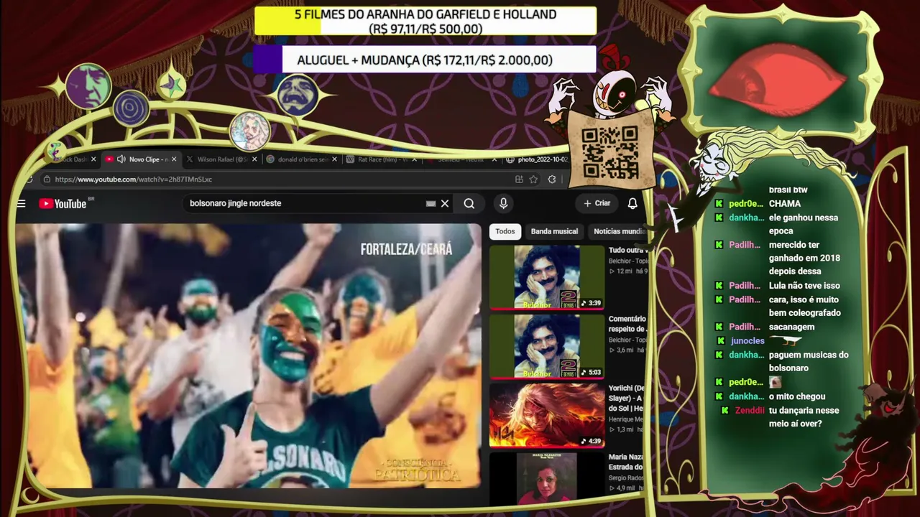Run search with the magnifier button
Viewport: 920px width, 517px height.
click(x=469, y=204)
